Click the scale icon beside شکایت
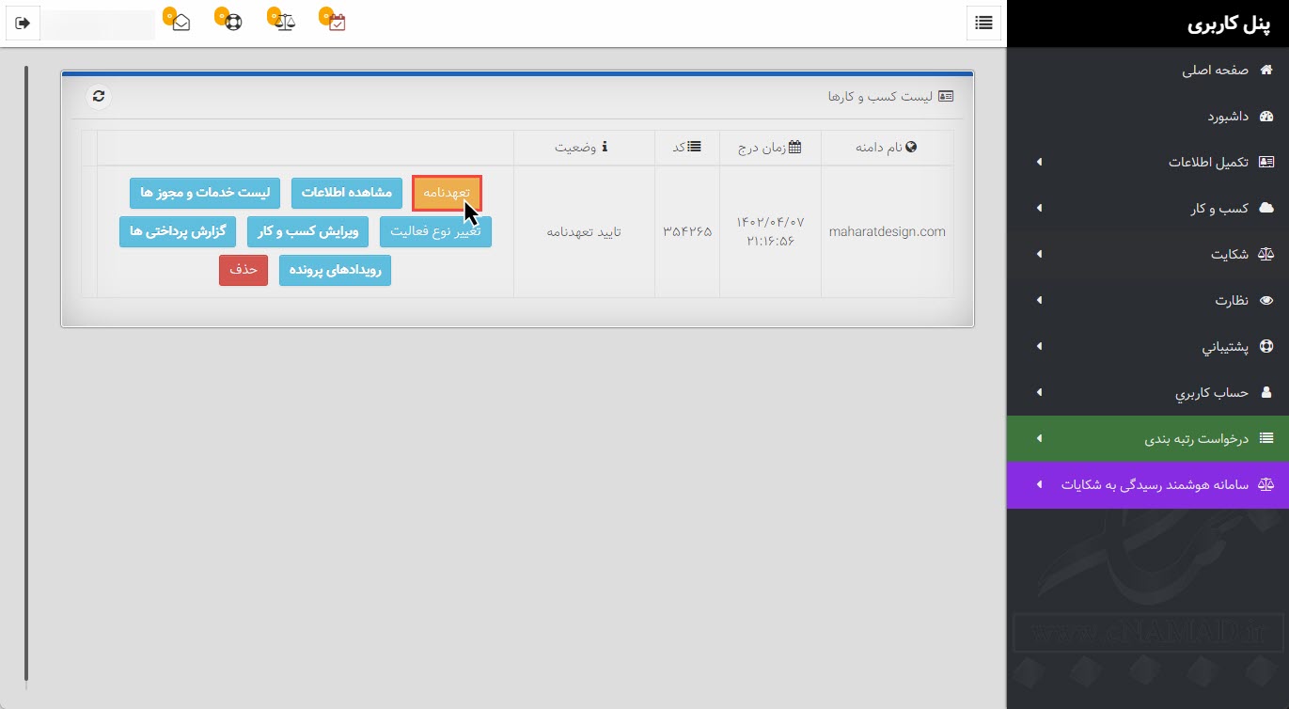 click(x=1265, y=254)
